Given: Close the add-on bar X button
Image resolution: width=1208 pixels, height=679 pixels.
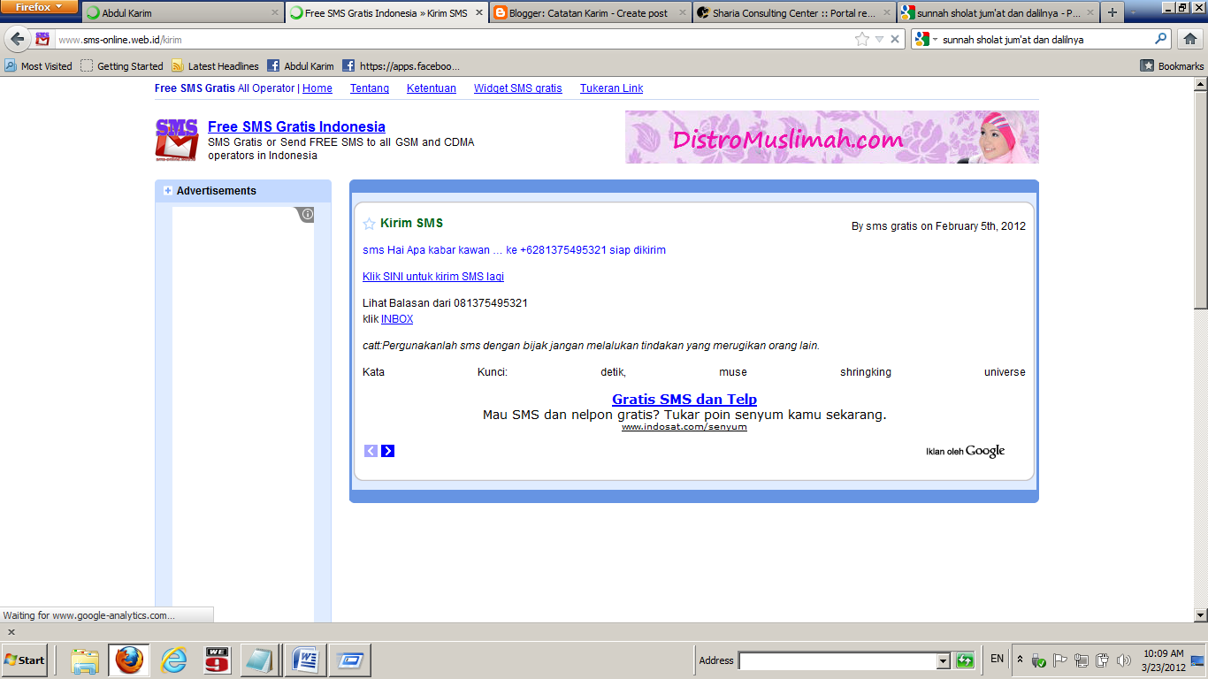Looking at the screenshot, I should click(11, 632).
